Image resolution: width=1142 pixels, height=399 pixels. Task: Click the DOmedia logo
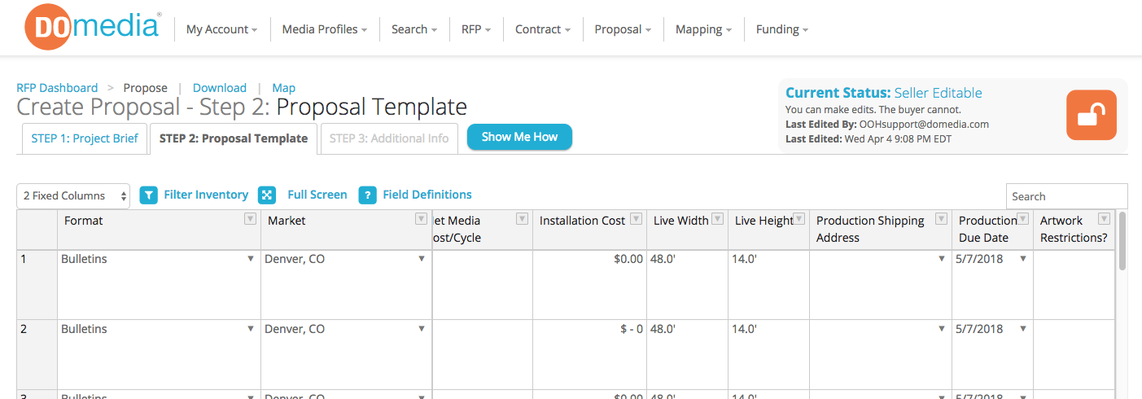92,28
